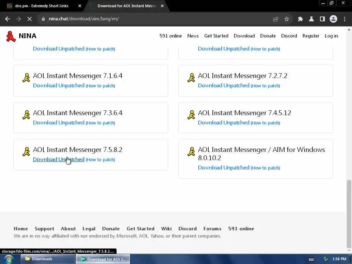This screenshot has height=264, width=352.
Task: Click AIM icon beside AIM for Windows 8.0.10.2
Action: click(191, 152)
